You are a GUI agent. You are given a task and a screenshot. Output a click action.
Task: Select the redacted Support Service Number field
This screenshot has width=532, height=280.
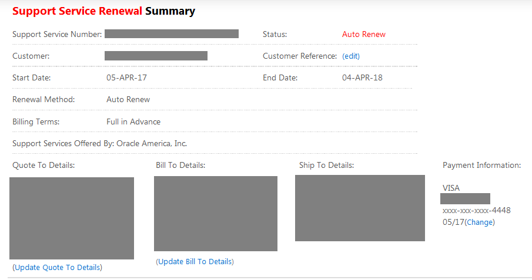click(x=172, y=34)
